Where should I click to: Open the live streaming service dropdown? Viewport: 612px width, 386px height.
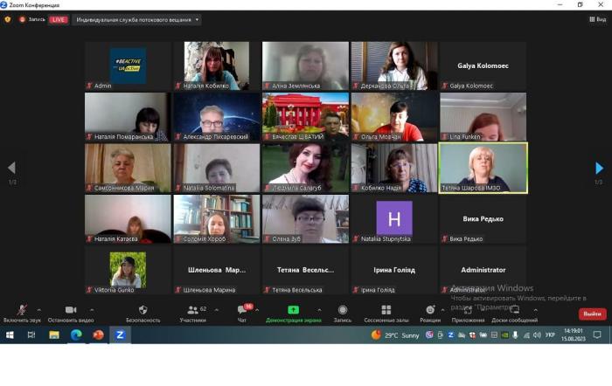pyautogui.click(x=136, y=19)
